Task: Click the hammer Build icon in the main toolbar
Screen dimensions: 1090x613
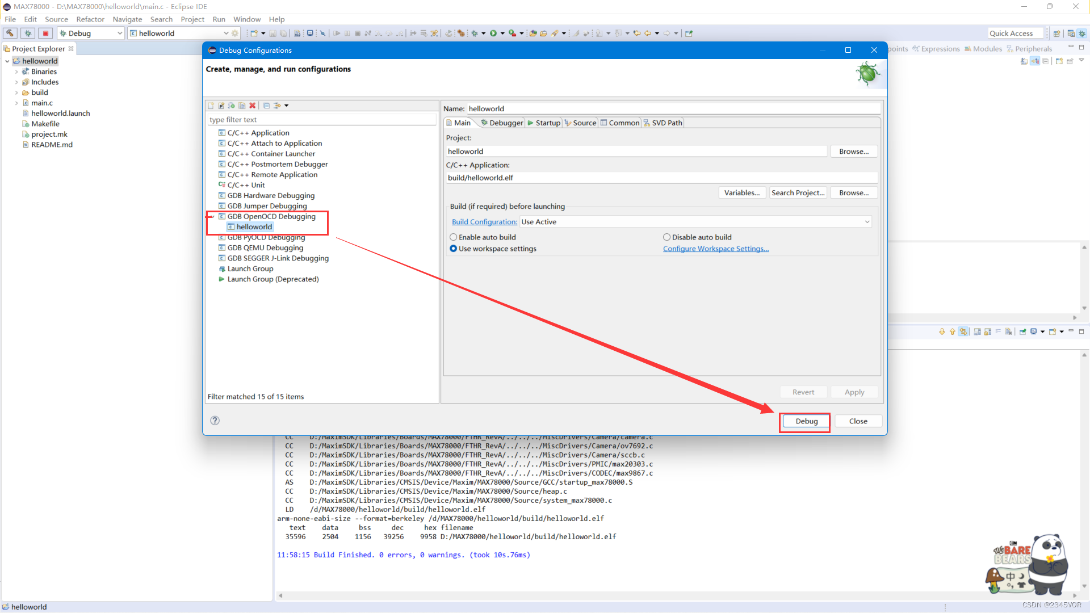Action: pos(10,33)
